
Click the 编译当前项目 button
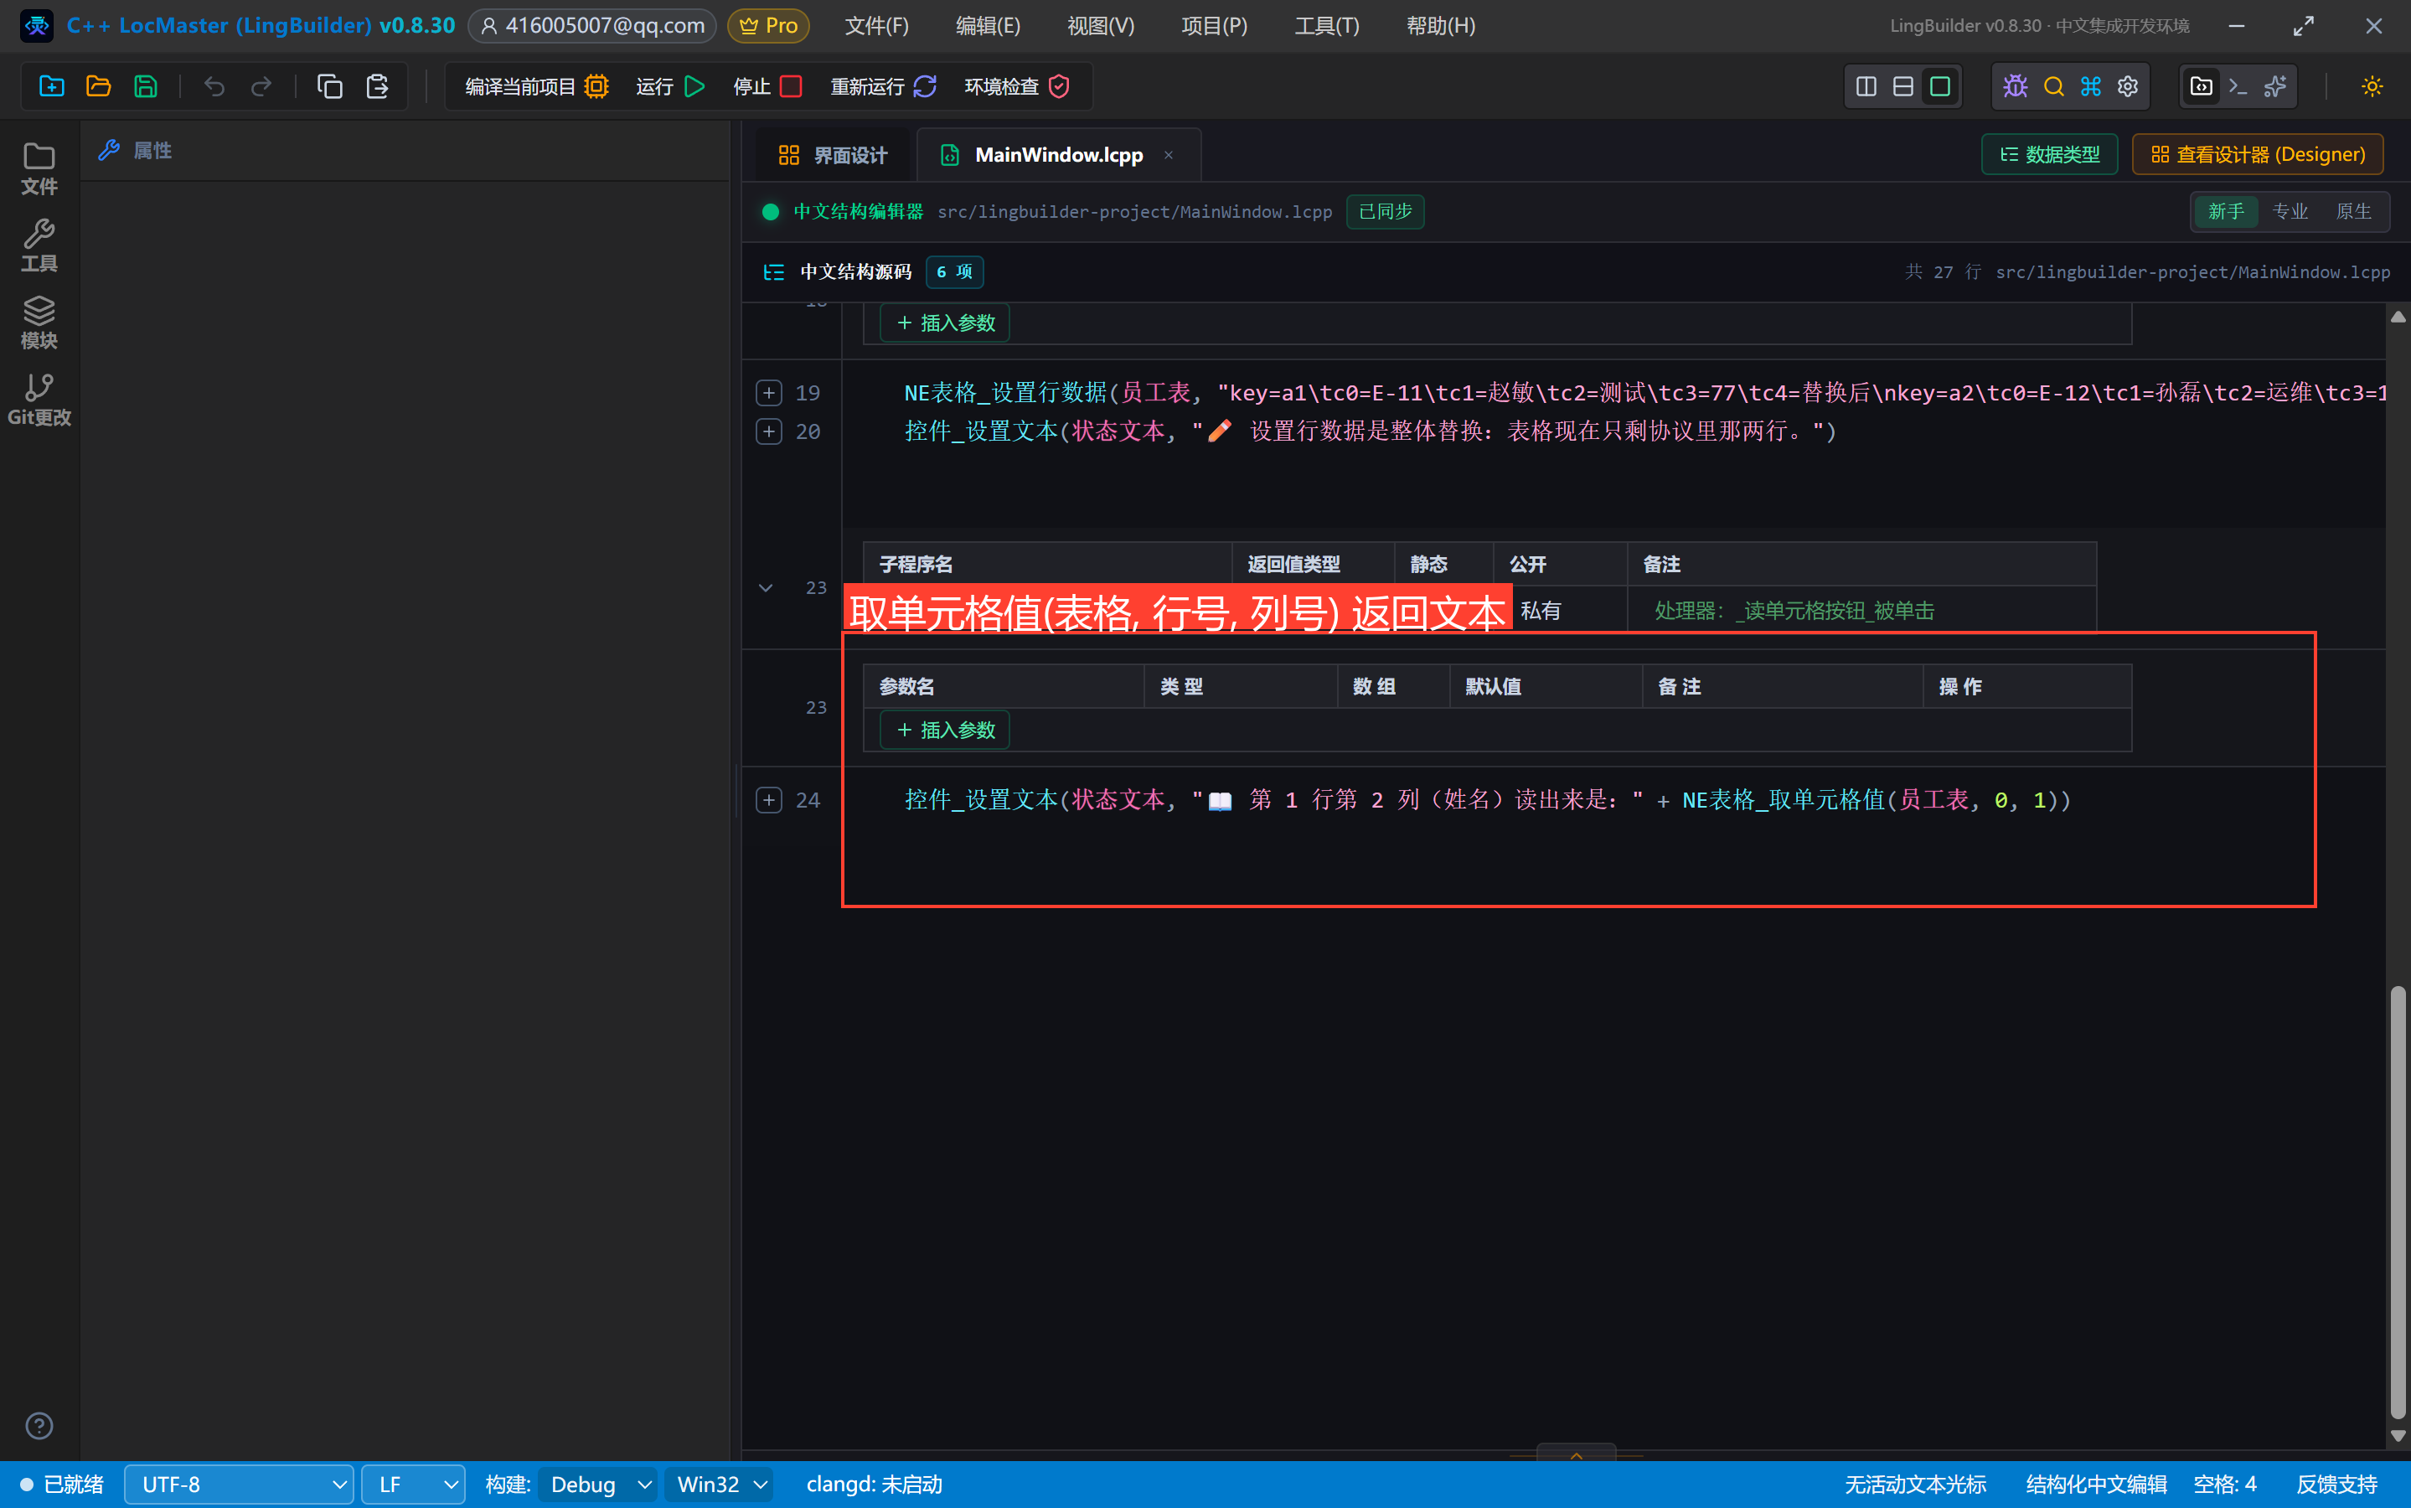pos(536,87)
